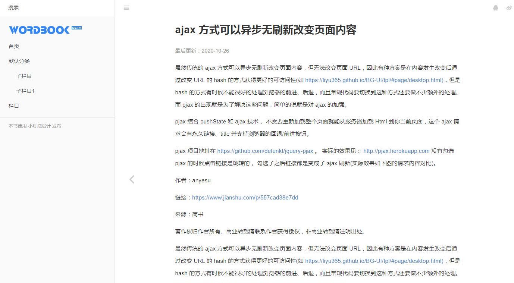Open the 默认分类 category menu

[x=19, y=61]
